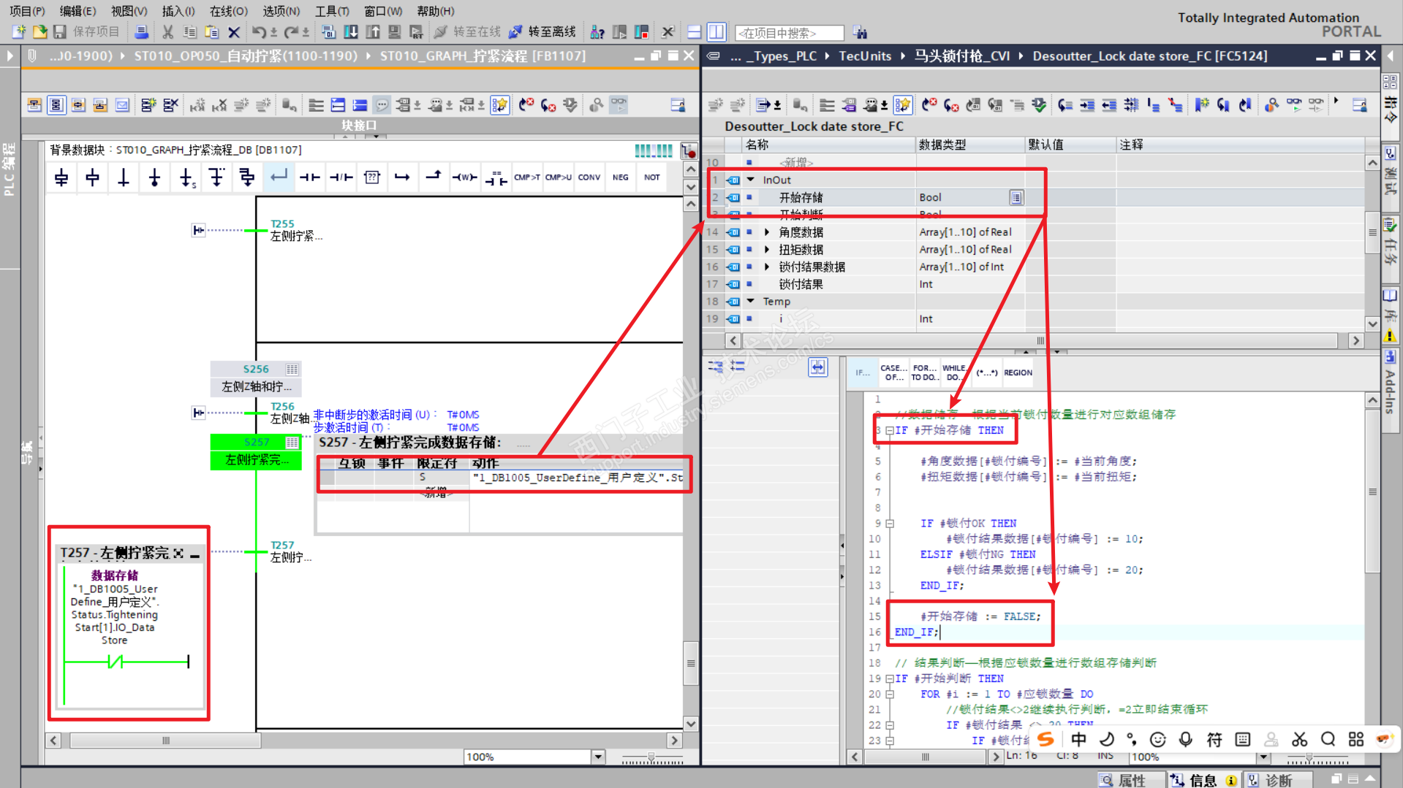This screenshot has width=1403, height=788.
Task: Insert normally open contact in GRAPH toolbar
Action: click(310, 177)
